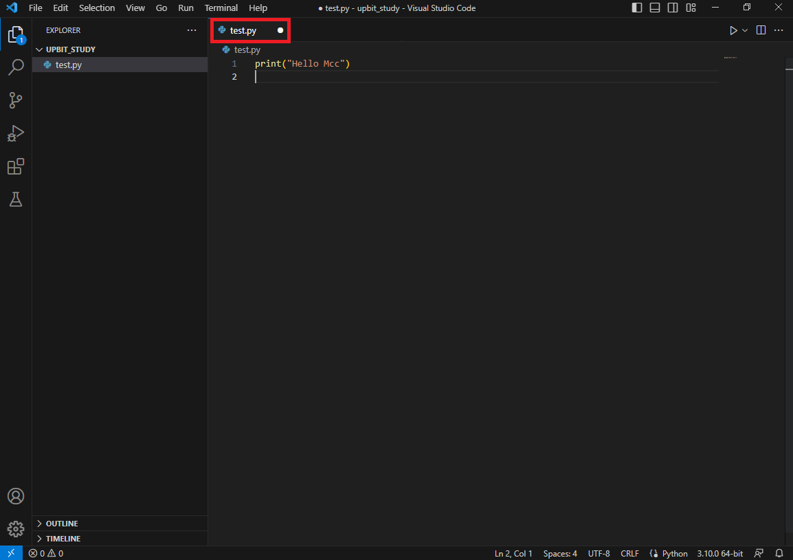Toggle the primary side bar layout
The image size is (793, 560).
click(637, 8)
